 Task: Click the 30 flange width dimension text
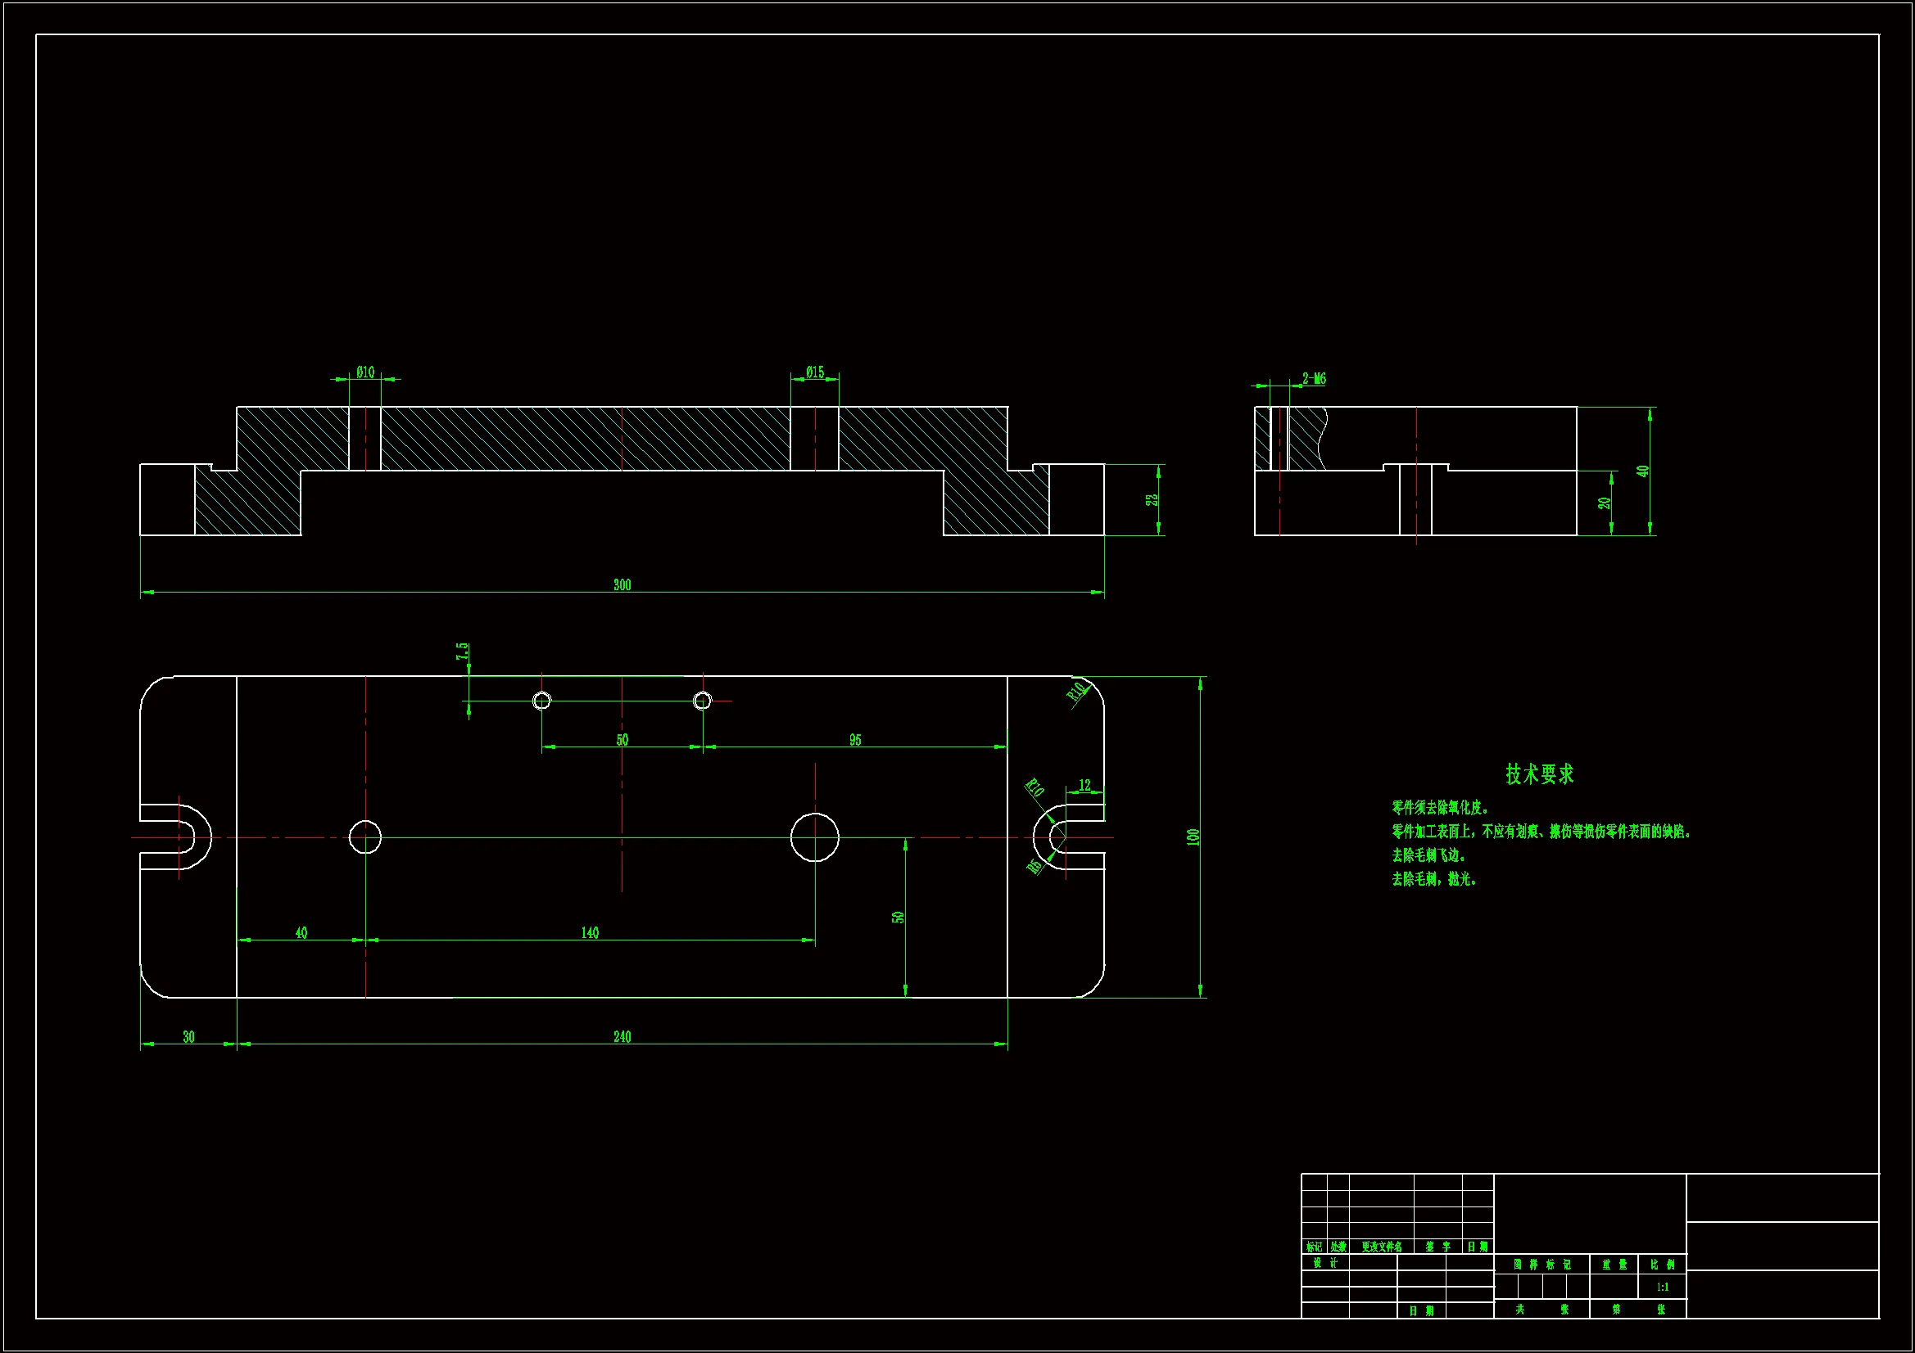188,1037
